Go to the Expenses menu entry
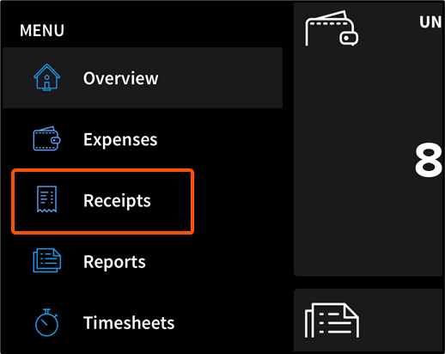445x354 pixels. [120, 140]
